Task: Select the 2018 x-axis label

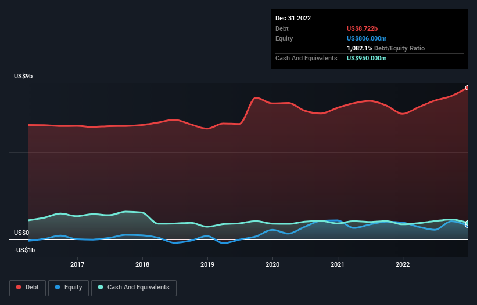Action: (142, 264)
